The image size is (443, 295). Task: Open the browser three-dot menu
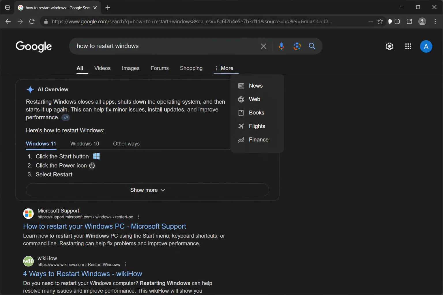click(435, 21)
